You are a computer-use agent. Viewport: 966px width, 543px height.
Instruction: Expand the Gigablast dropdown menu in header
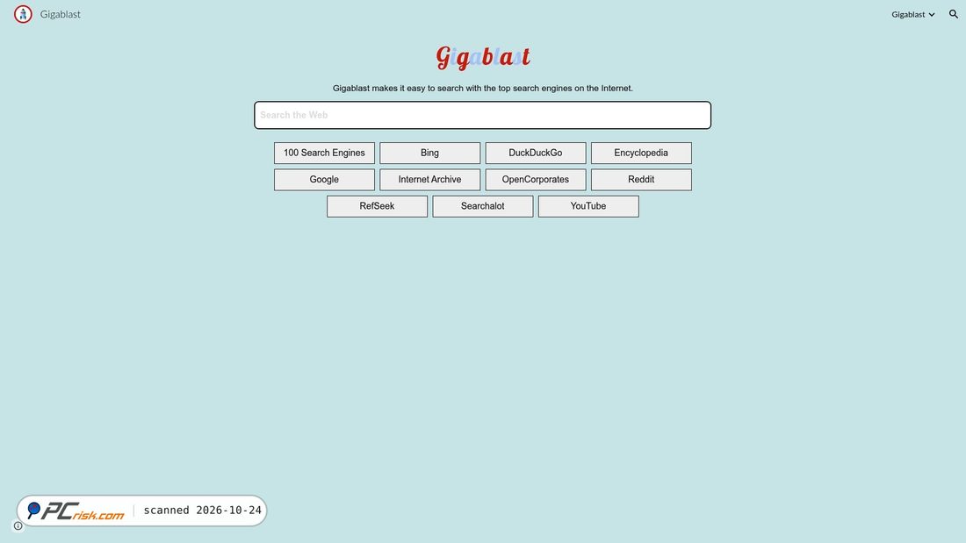point(913,14)
